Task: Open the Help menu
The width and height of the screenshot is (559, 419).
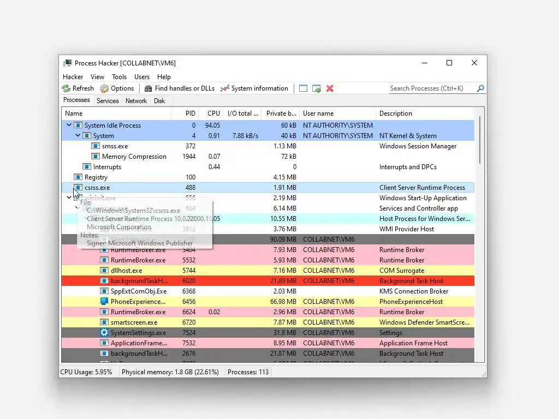Action: 164,77
